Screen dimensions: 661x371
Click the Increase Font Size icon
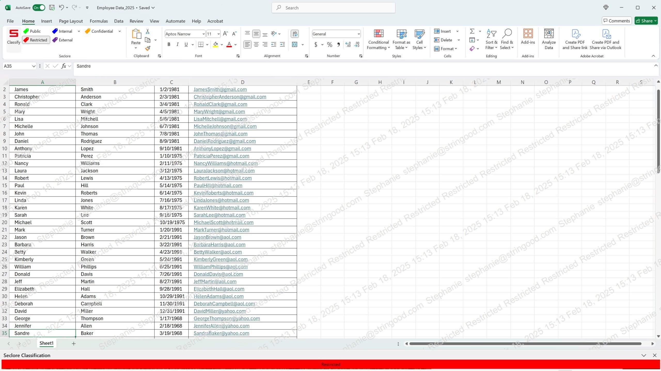(225, 34)
